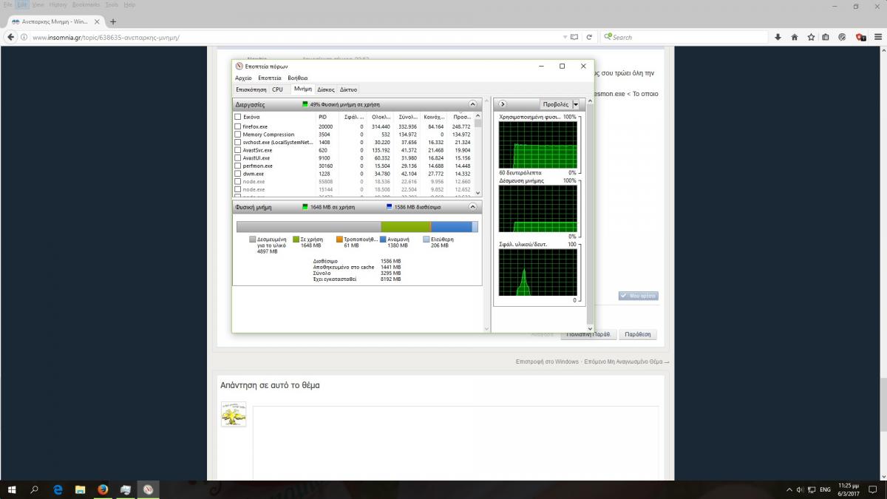887x499 pixels.
Task: Switch ENG input language indicator
Action: coord(826,489)
